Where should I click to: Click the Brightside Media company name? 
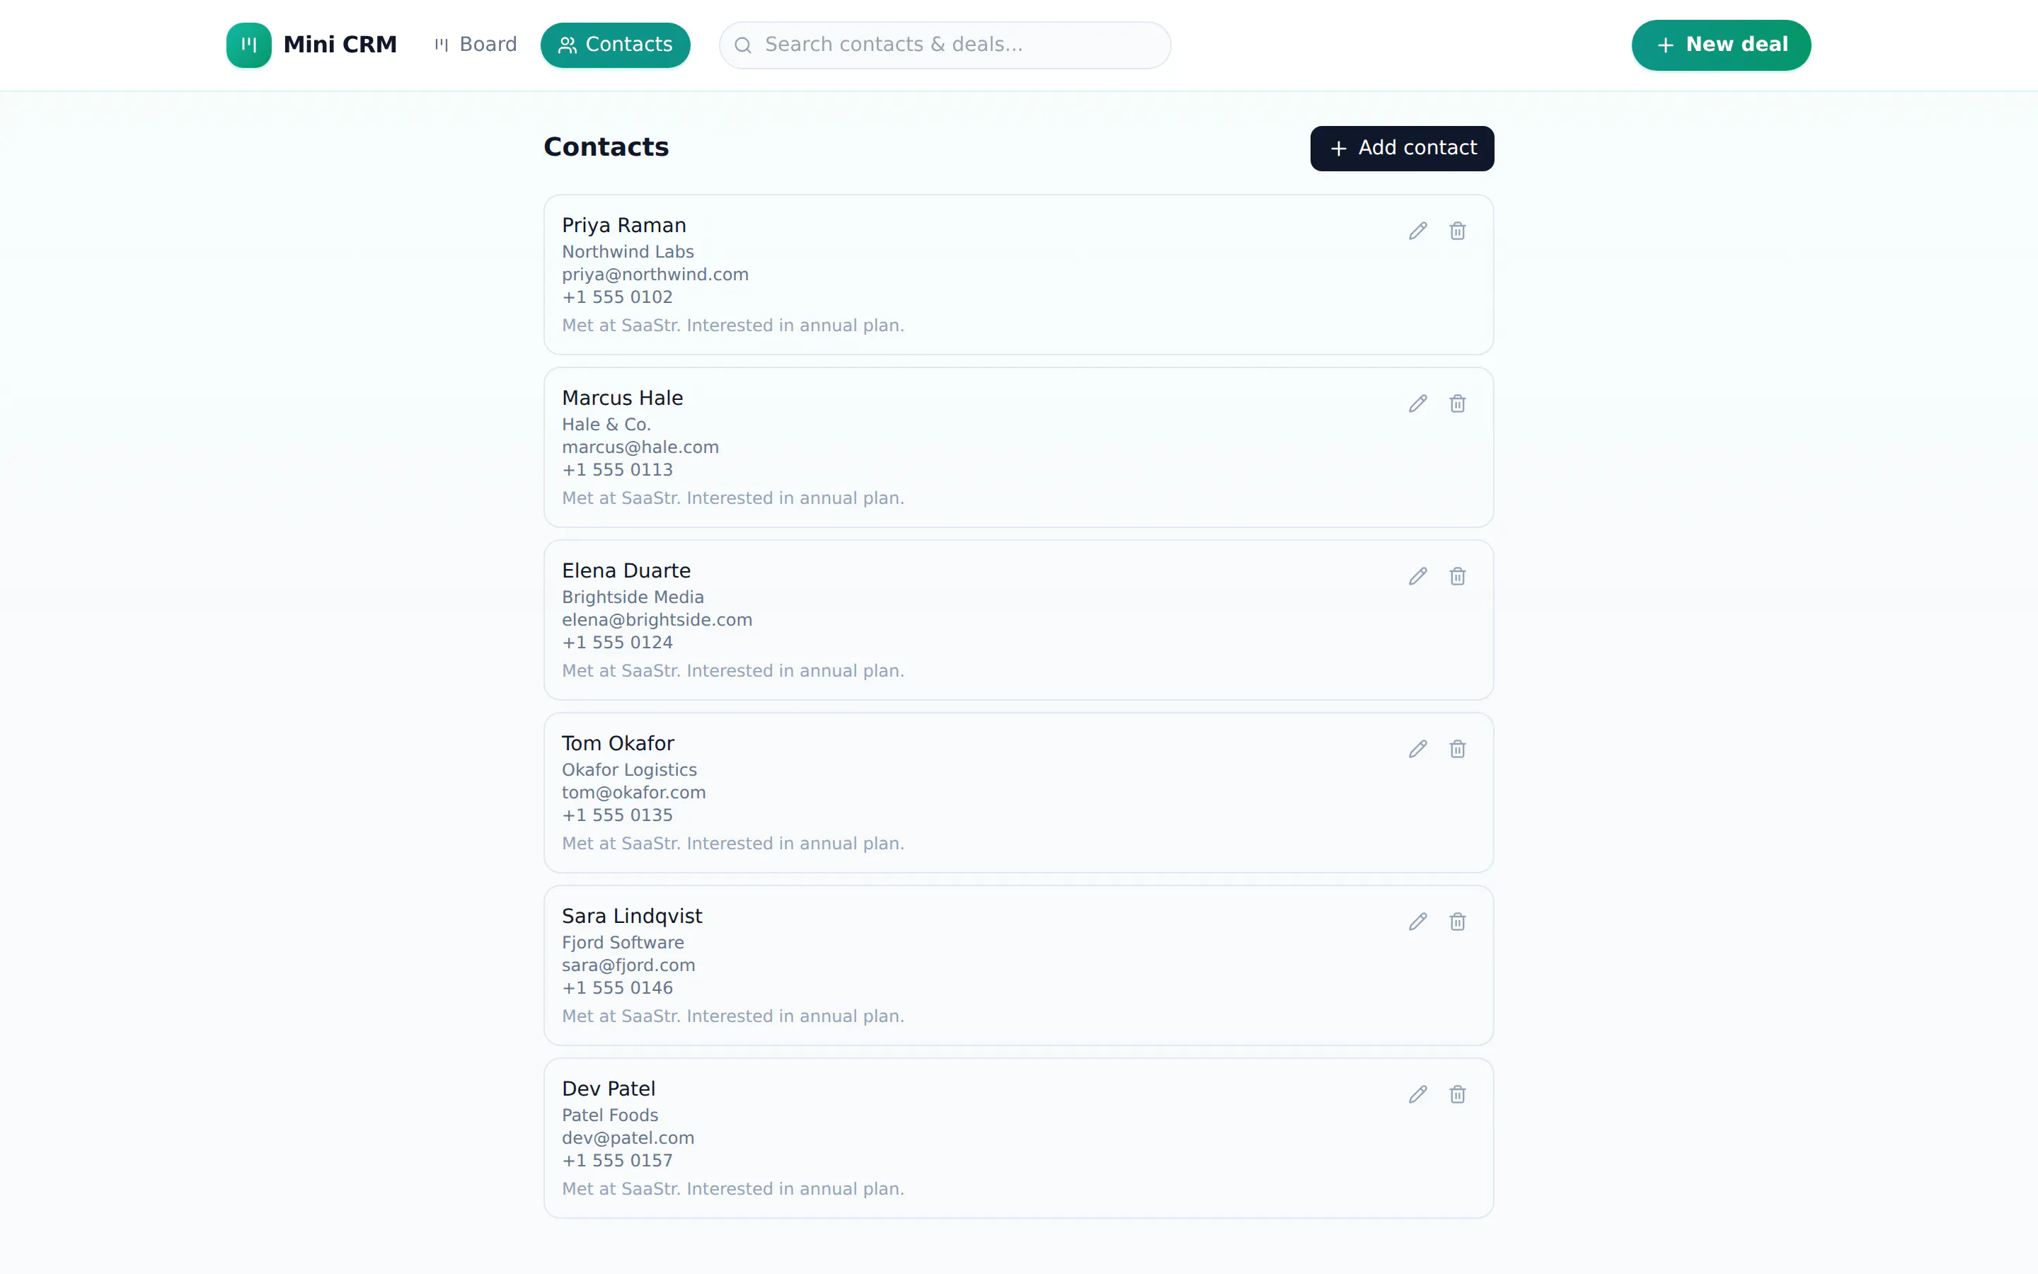633,597
